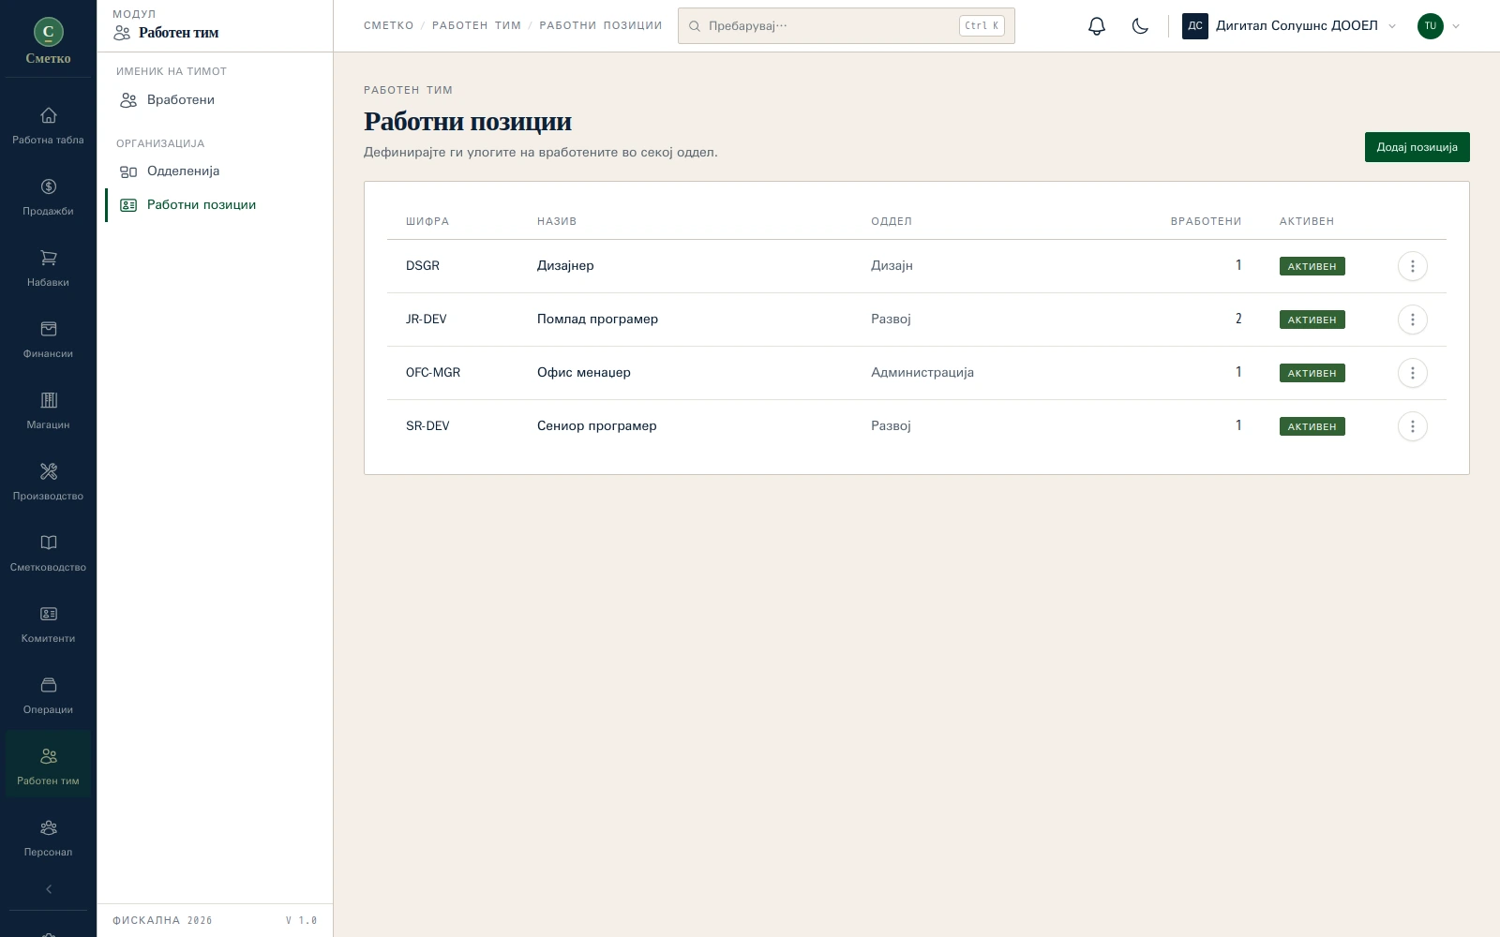Open Одделенија menu item
Screen dimensions: 1500x937
tap(215, 171)
